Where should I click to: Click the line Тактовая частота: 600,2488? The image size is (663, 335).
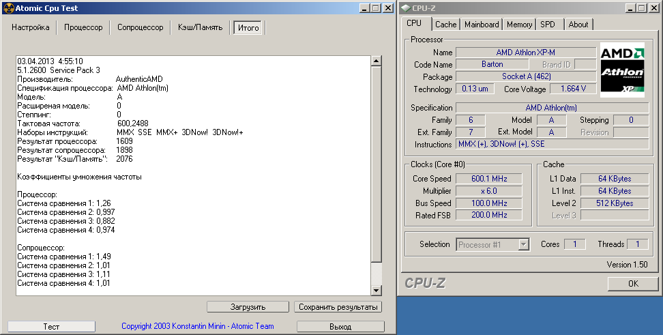[x=83, y=123]
